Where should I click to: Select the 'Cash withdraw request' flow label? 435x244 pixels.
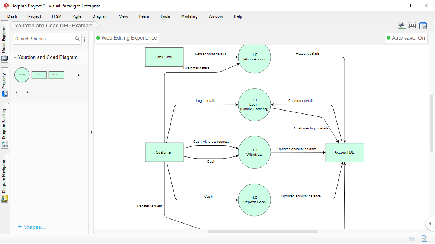point(211,141)
